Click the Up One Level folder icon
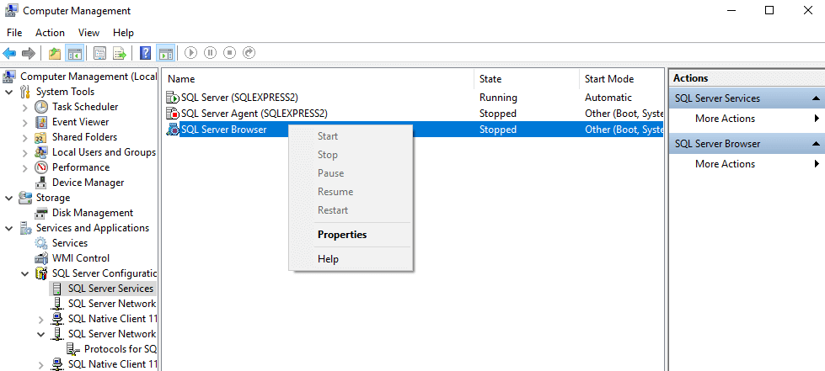This screenshot has width=825, height=371. pos(55,53)
